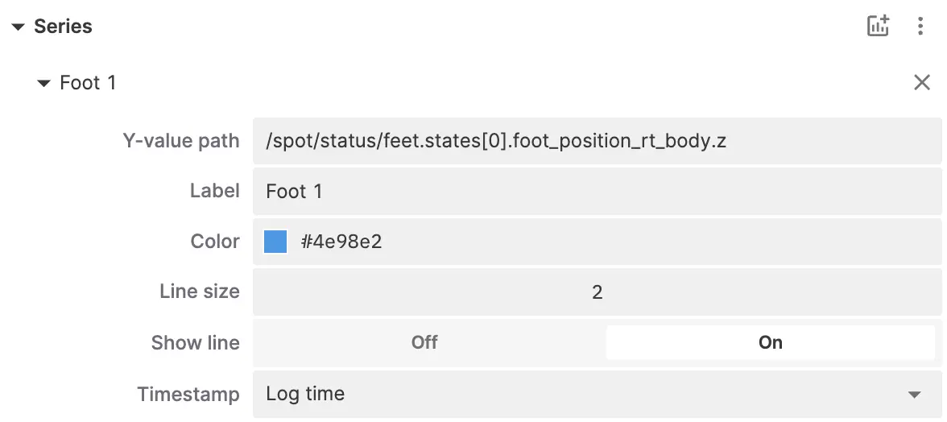This screenshot has height=422, width=947.
Task: Click the Series section heading
Action: click(63, 27)
